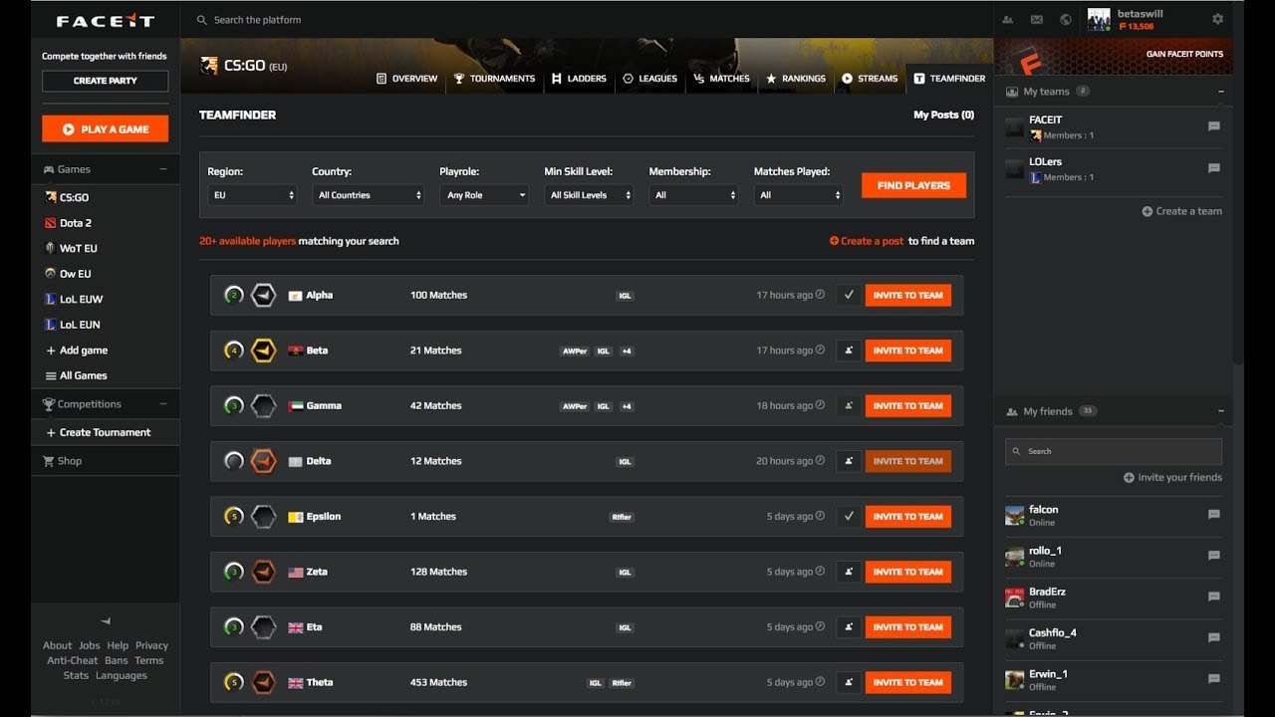Expand the Playrole dropdown showing Any Role
This screenshot has width=1275, height=717.
coord(484,195)
